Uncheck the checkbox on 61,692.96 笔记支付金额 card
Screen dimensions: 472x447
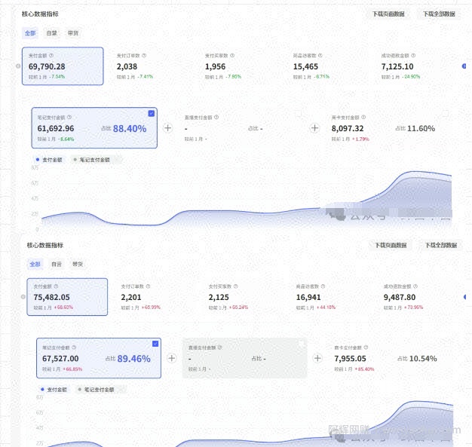click(152, 113)
